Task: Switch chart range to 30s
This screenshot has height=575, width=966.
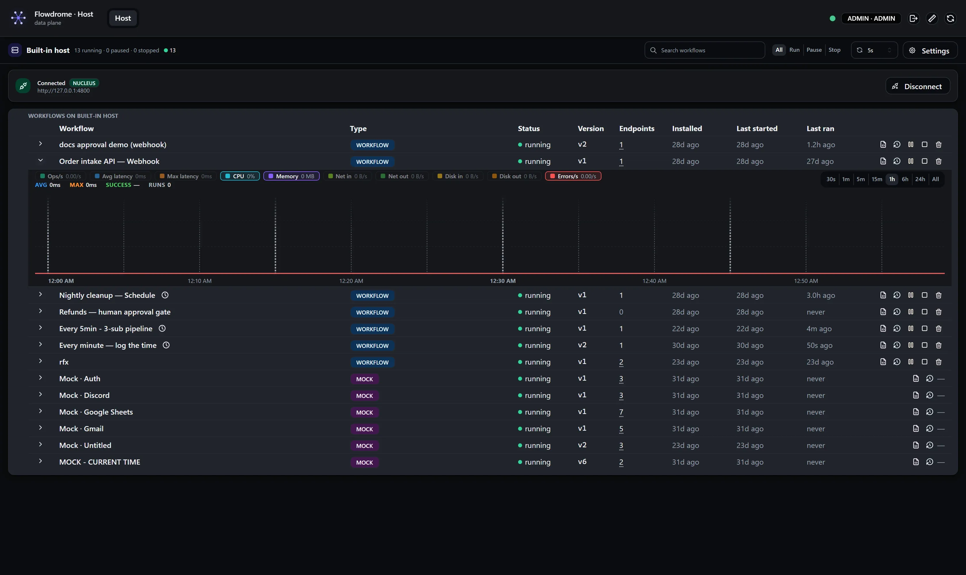Action: tap(831, 179)
